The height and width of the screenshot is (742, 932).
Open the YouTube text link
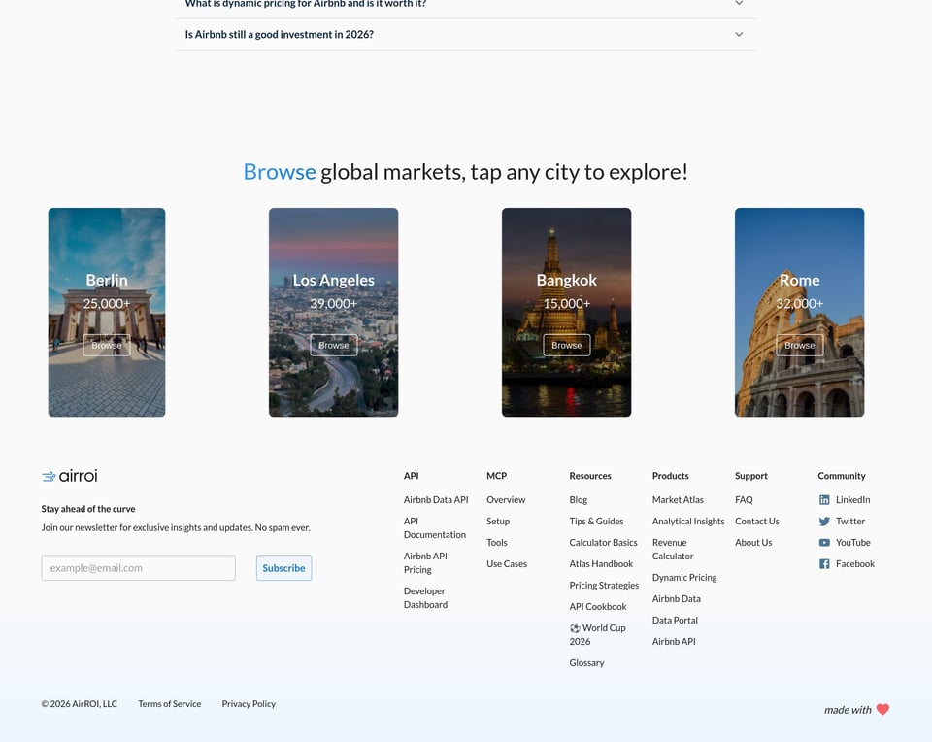point(853,543)
